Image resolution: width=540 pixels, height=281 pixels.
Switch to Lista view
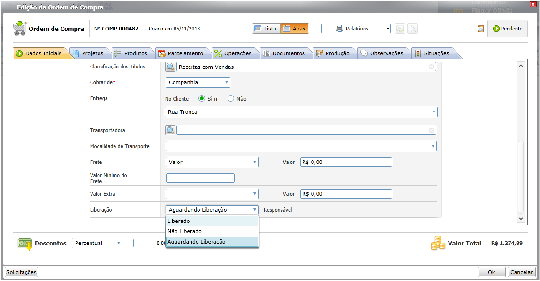tap(266, 29)
